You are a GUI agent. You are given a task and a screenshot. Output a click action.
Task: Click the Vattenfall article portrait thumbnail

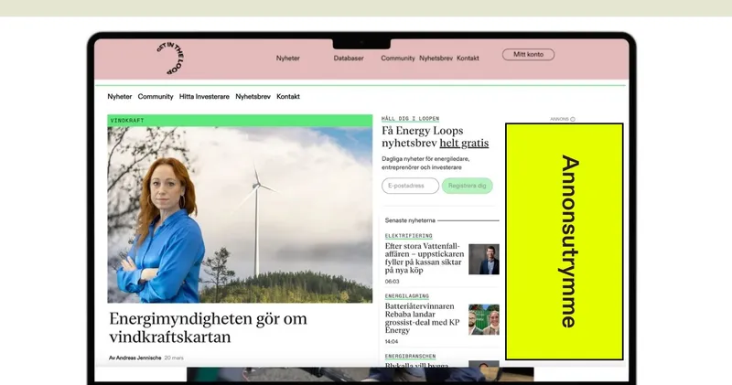pos(484,259)
